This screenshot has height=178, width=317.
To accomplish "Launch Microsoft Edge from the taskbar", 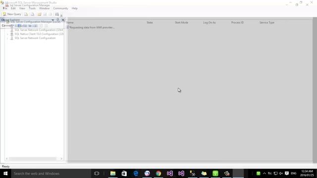I will [x=136, y=174].
